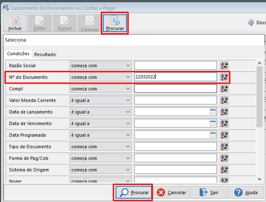Screen dimensions: 266x202
Task: Switch to the Condições tab
Action: click(18, 54)
